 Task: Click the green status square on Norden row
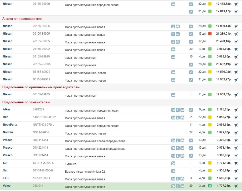click(x=210, y=132)
